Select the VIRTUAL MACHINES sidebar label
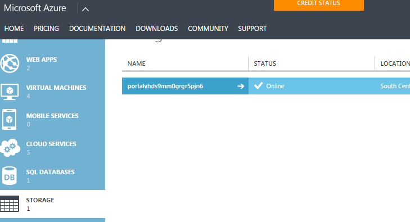 pyautogui.click(x=56, y=88)
